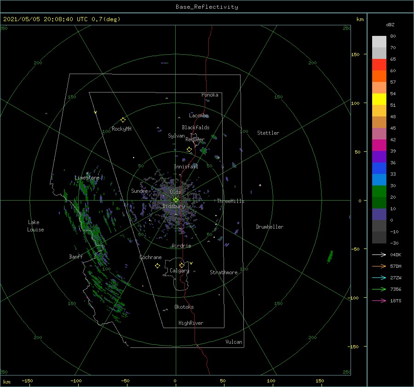This screenshot has width=414, height=387.
Task: Click the radar-center diamond marker near Didsbury
Action: tap(176, 200)
